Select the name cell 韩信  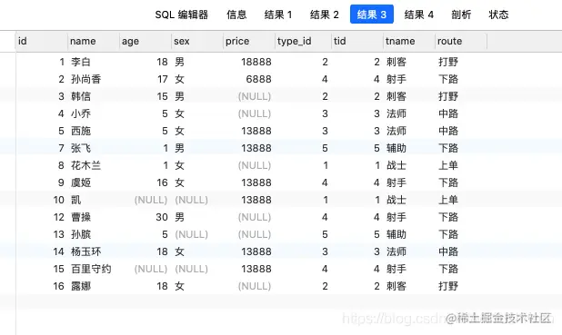click(x=81, y=96)
